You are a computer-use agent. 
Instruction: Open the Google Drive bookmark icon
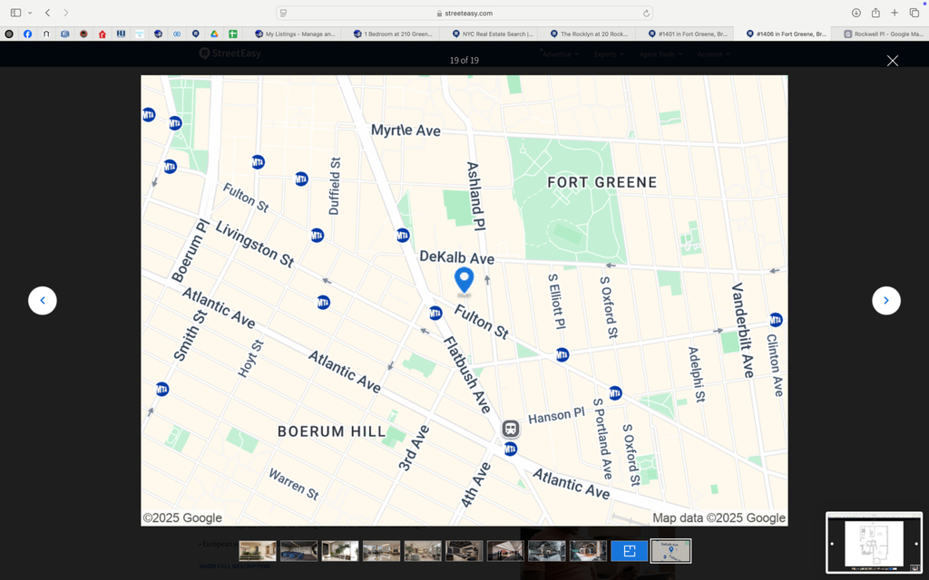click(x=214, y=34)
